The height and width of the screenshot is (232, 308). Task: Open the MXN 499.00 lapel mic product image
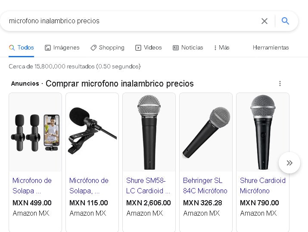(35, 133)
